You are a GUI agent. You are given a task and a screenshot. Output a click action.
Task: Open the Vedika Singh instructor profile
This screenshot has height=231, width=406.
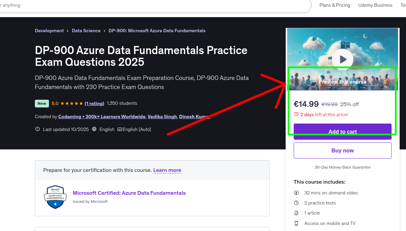(162, 117)
